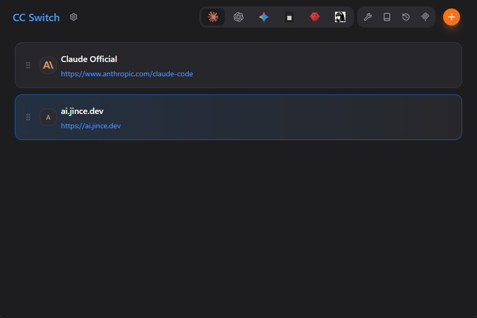The width and height of the screenshot is (477, 318).
Task: Open the history clock icon
Action: click(406, 17)
